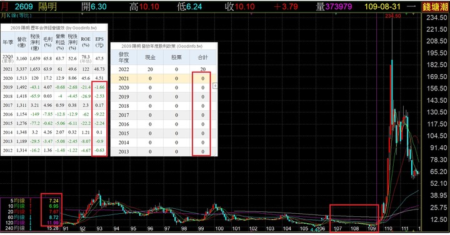Click the stock name 陽明 in header
This screenshot has width=450, height=235.
point(47,6)
